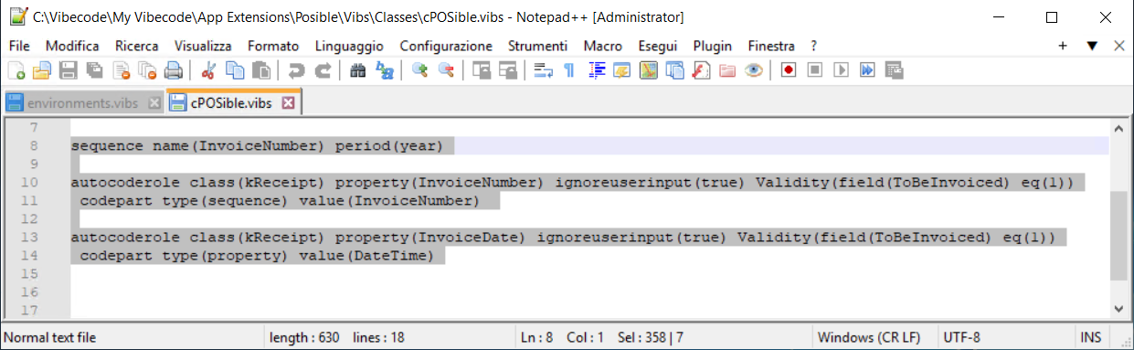Open tab list dropdown triangle at top right
1134x350 pixels.
pyautogui.click(x=1092, y=46)
